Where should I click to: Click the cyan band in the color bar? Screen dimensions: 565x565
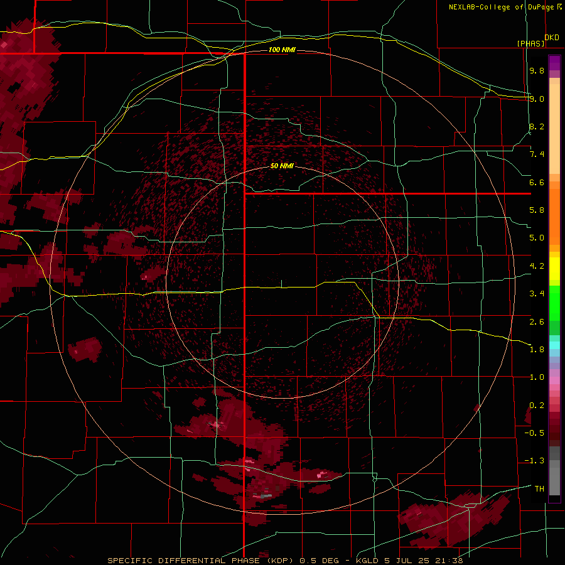(x=554, y=345)
